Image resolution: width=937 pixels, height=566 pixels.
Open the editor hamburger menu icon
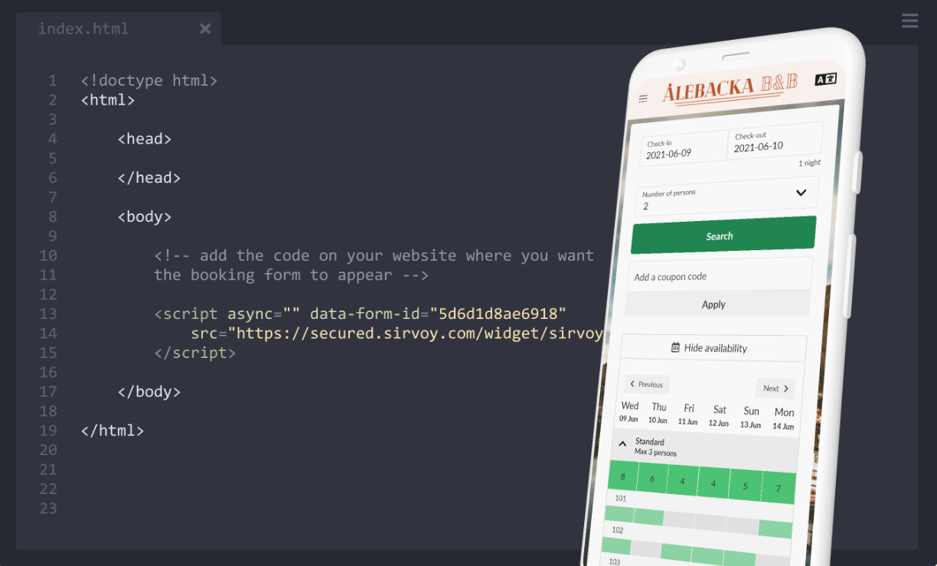tap(909, 21)
